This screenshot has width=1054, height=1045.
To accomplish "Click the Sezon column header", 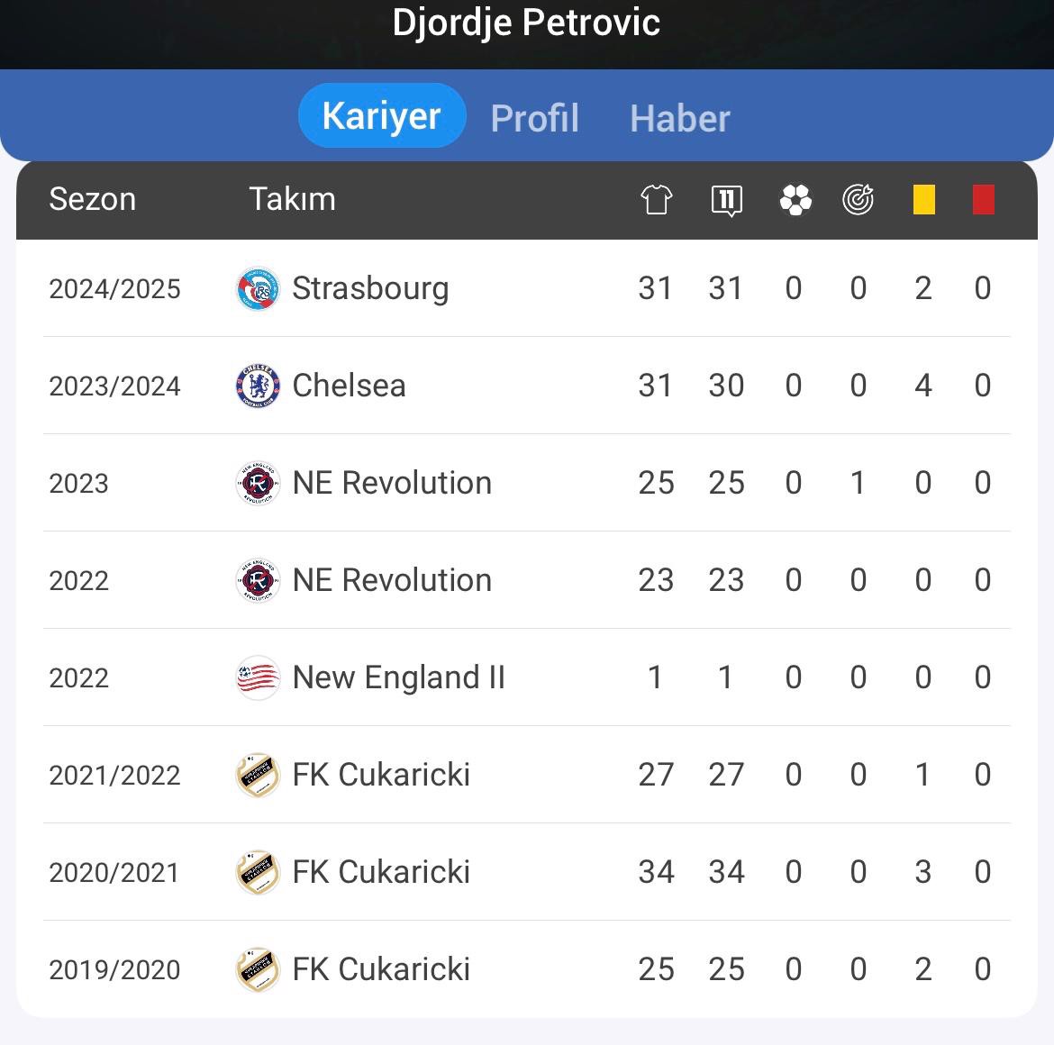I will (x=93, y=200).
